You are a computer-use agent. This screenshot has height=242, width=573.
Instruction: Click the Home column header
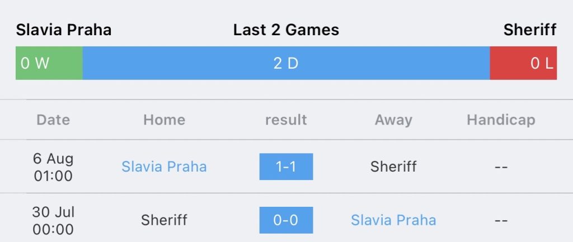pyautogui.click(x=164, y=120)
